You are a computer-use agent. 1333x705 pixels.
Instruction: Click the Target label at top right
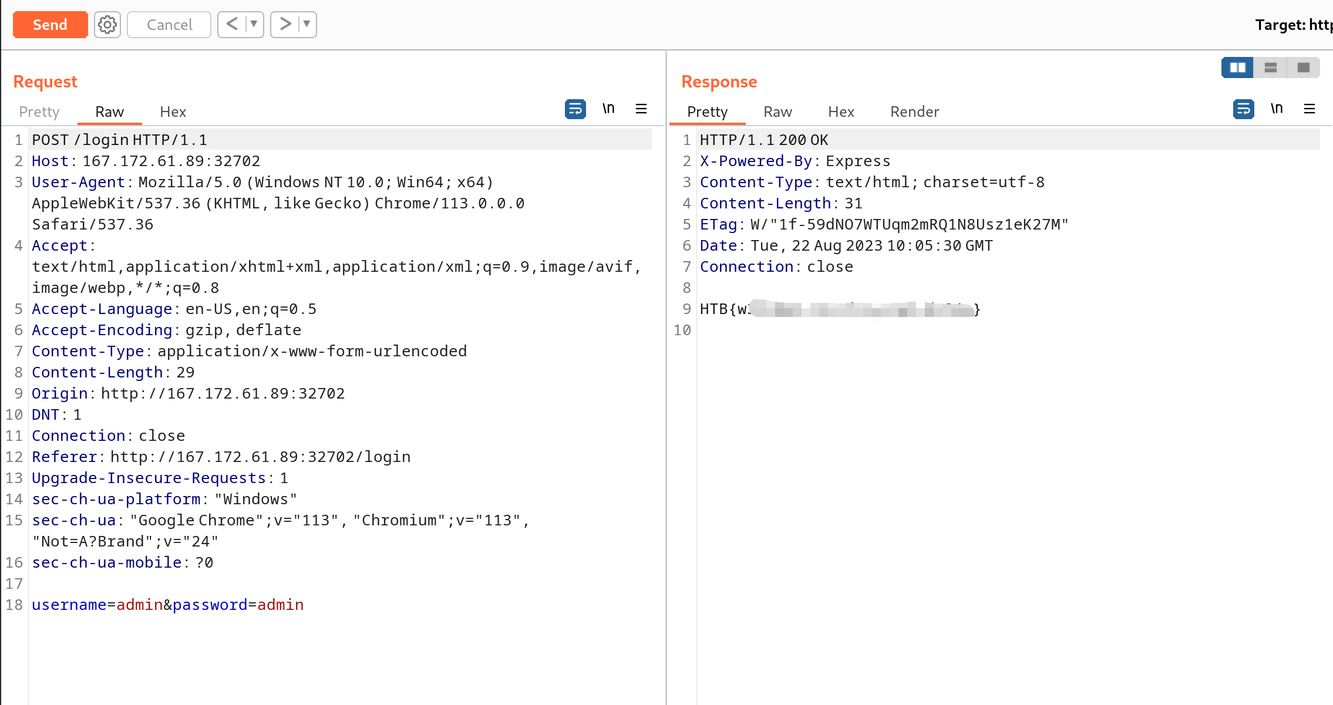coord(1294,25)
